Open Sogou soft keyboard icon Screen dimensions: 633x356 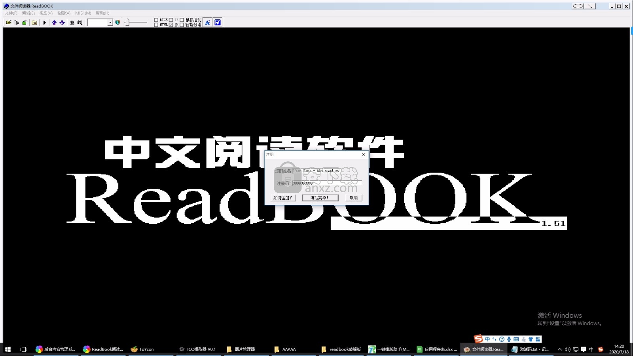[516, 339]
